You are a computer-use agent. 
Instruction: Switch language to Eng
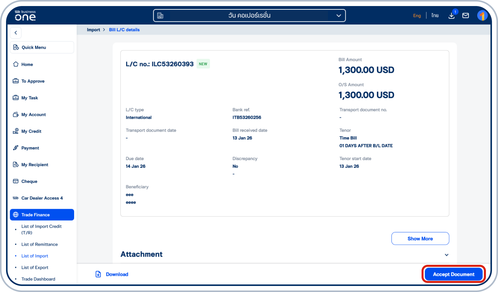pos(417,15)
